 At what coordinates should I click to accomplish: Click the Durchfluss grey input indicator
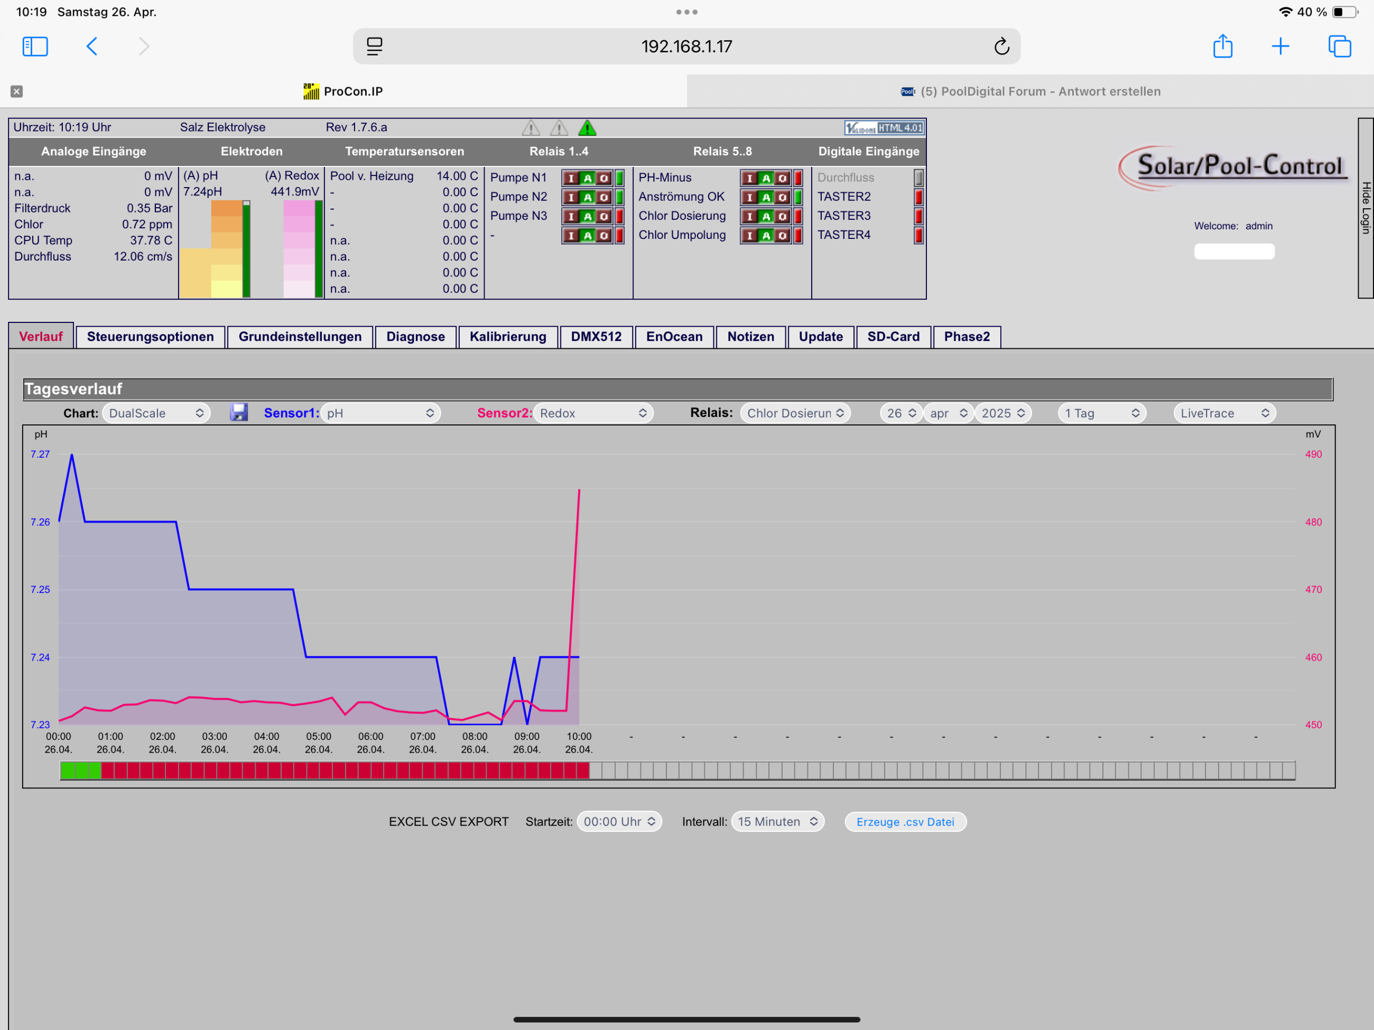point(918,178)
